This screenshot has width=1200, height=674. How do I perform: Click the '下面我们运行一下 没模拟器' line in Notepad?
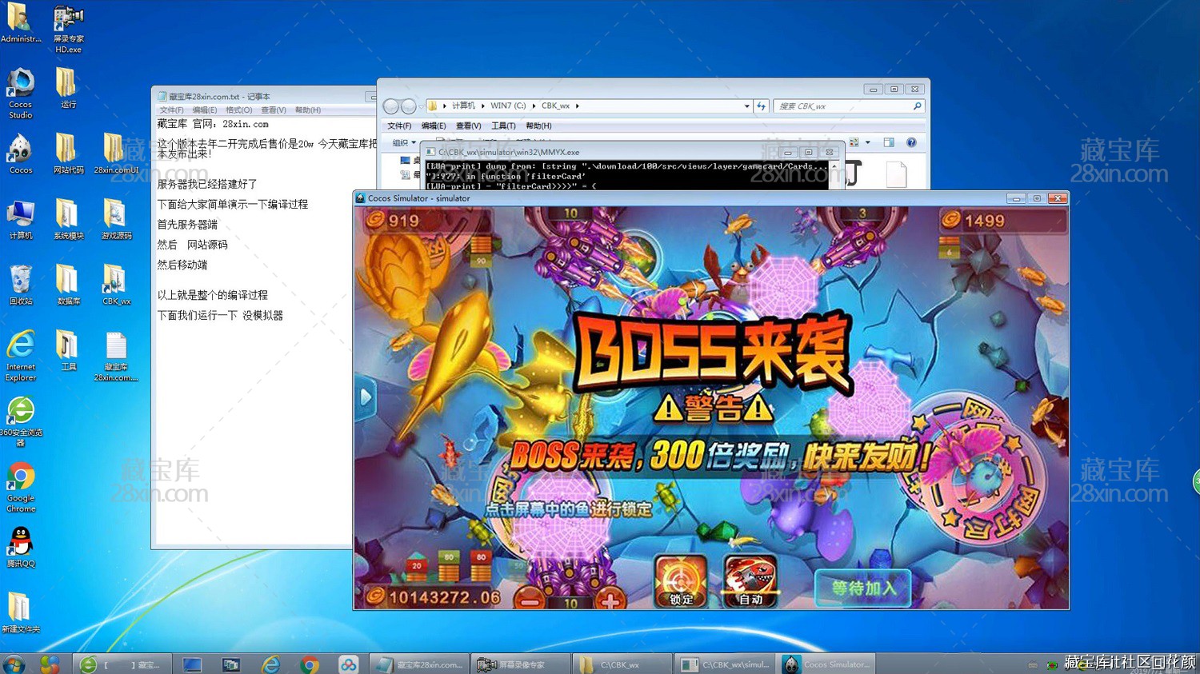pos(220,315)
